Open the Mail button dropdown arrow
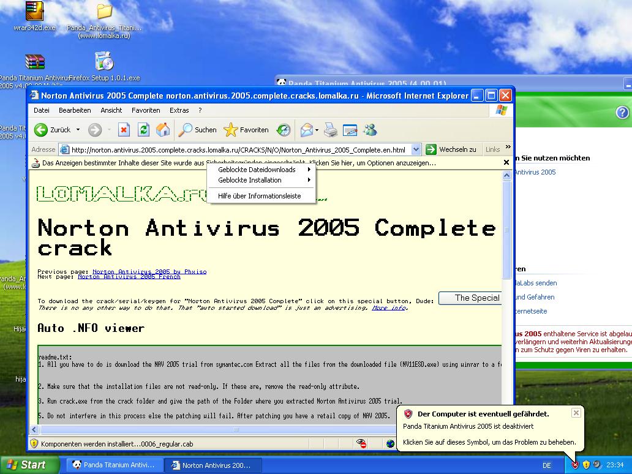The height and width of the screenshot is (474, 632). (317, 130)
